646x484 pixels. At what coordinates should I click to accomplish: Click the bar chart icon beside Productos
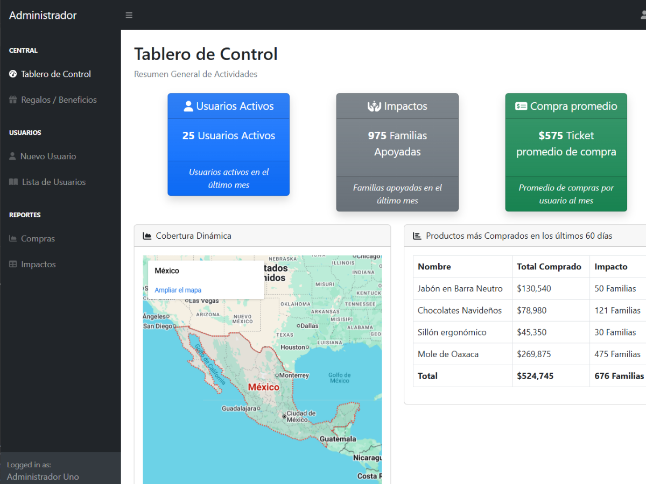pyautogui.click(x=417, y=236)
